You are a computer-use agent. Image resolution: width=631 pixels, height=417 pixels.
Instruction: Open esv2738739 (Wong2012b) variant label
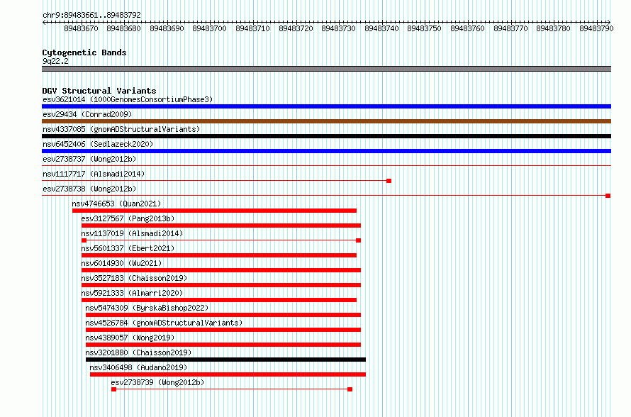(x=157, y=382)
